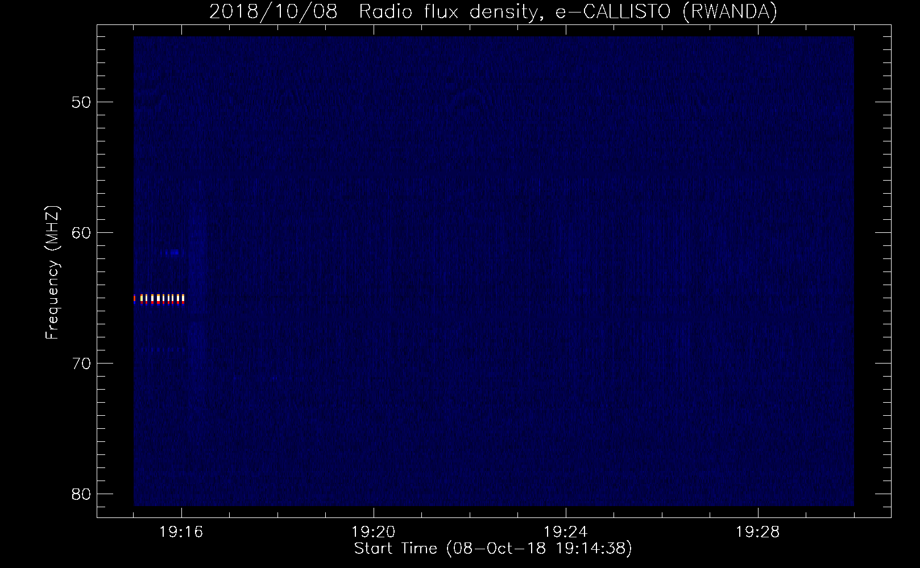Click the 80 MHz label on the left axis

81,494
